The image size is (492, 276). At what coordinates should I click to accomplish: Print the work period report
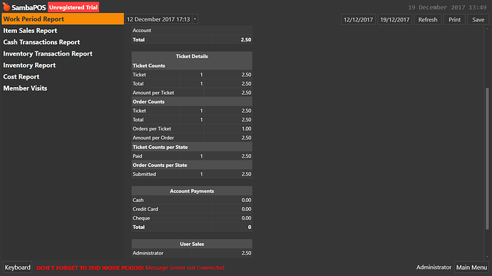point(454,19)
